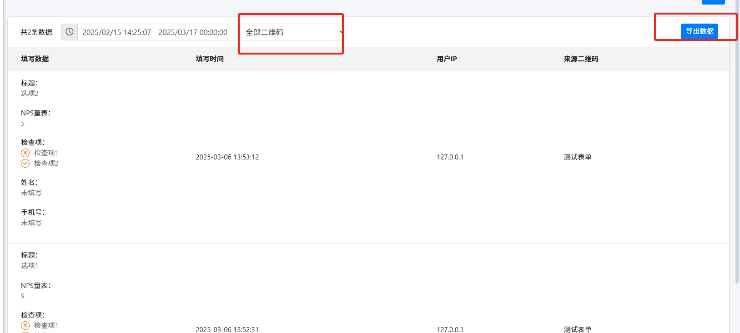Screen dimensions: 740x333
Task: Click the X circle icon for 检查项1 in second record
Action: coord(25,325)
